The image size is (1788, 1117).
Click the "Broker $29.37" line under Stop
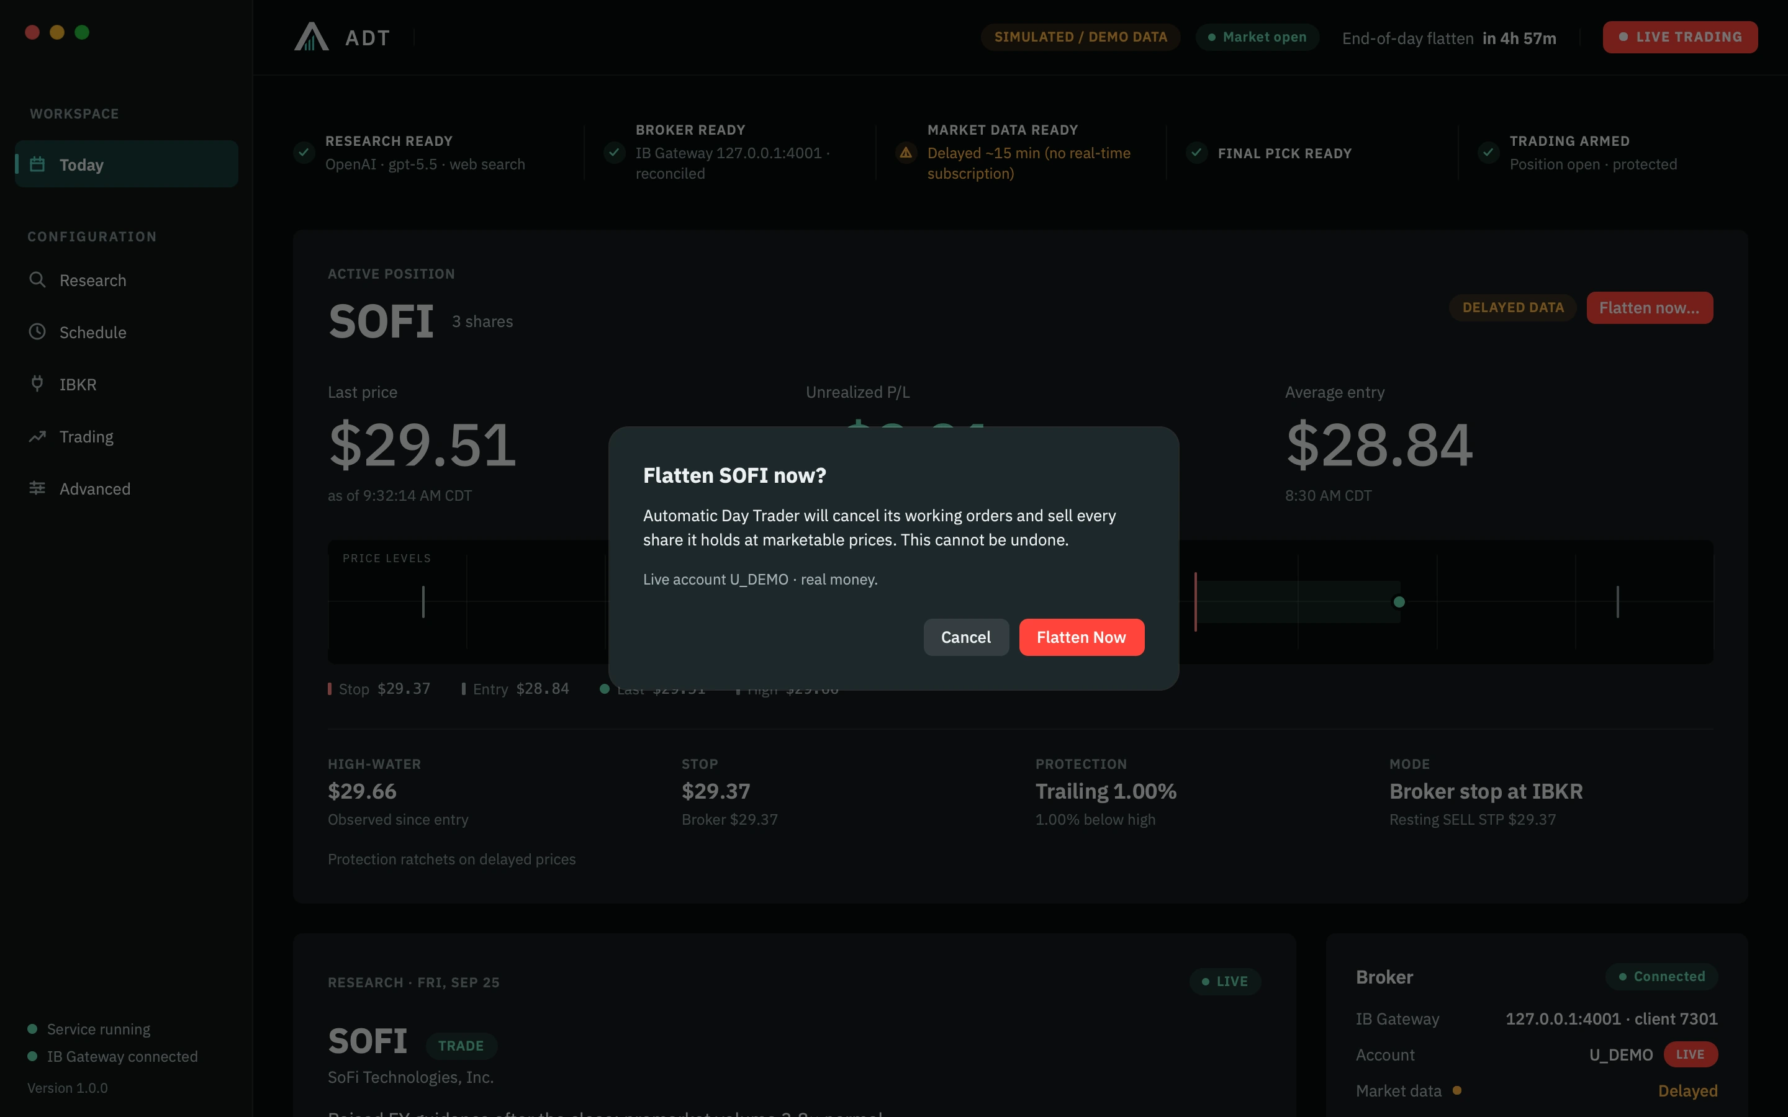(730, 819)
